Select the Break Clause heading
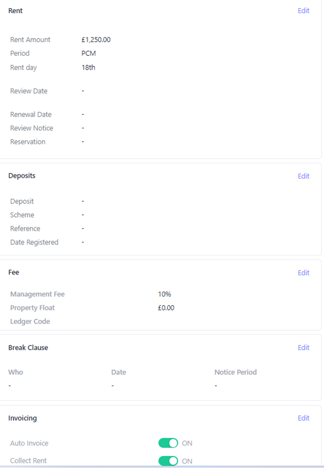Image resolution: width=324 pixels, height=468 pixels. click(x=28, y=348)
